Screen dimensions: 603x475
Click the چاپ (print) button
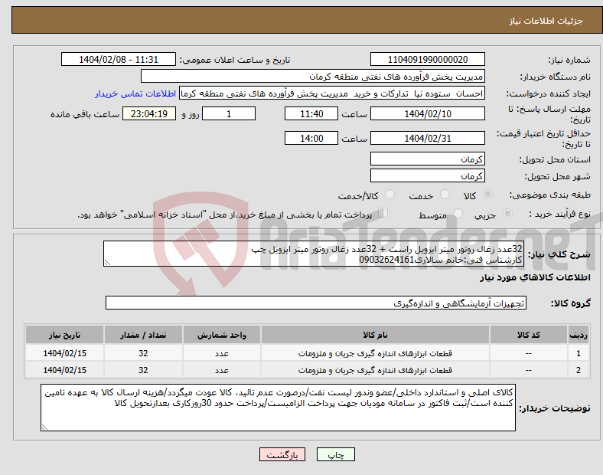point(335,454)
